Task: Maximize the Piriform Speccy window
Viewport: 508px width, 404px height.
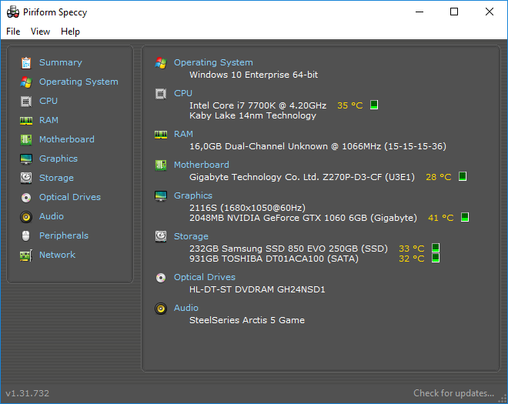Action: click(x=454, y=12)
